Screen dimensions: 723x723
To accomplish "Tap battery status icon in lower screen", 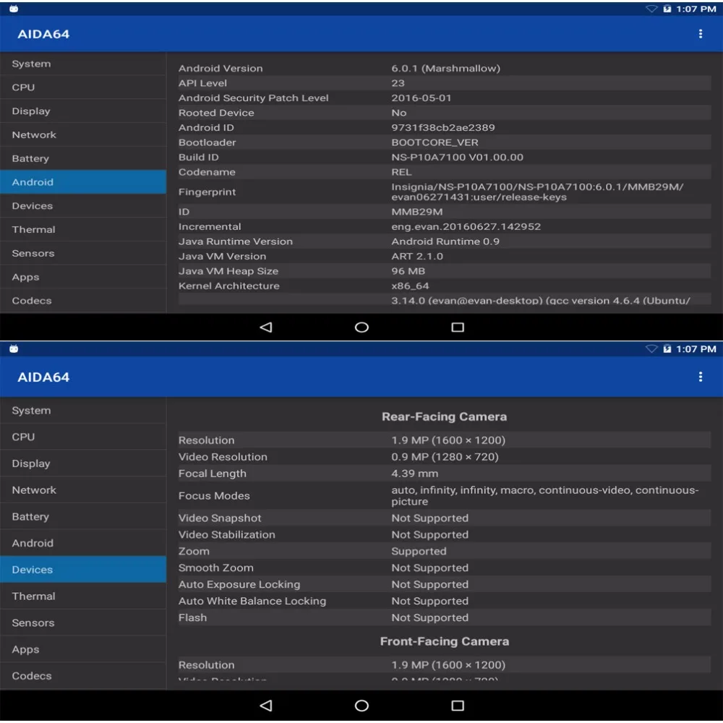I will [x=667, y=348].
